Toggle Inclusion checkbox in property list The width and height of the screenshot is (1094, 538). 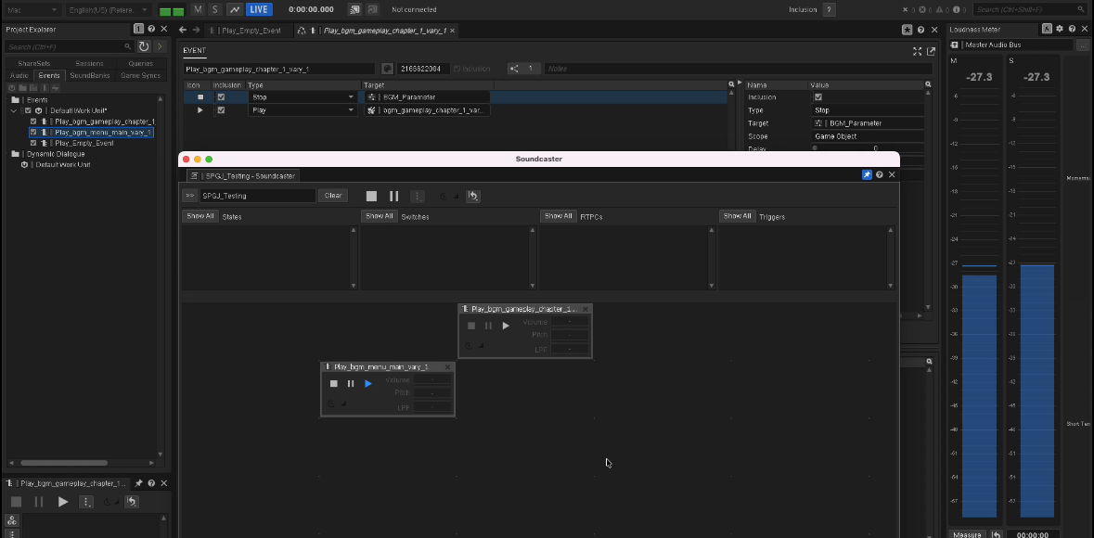click(817, 96)
